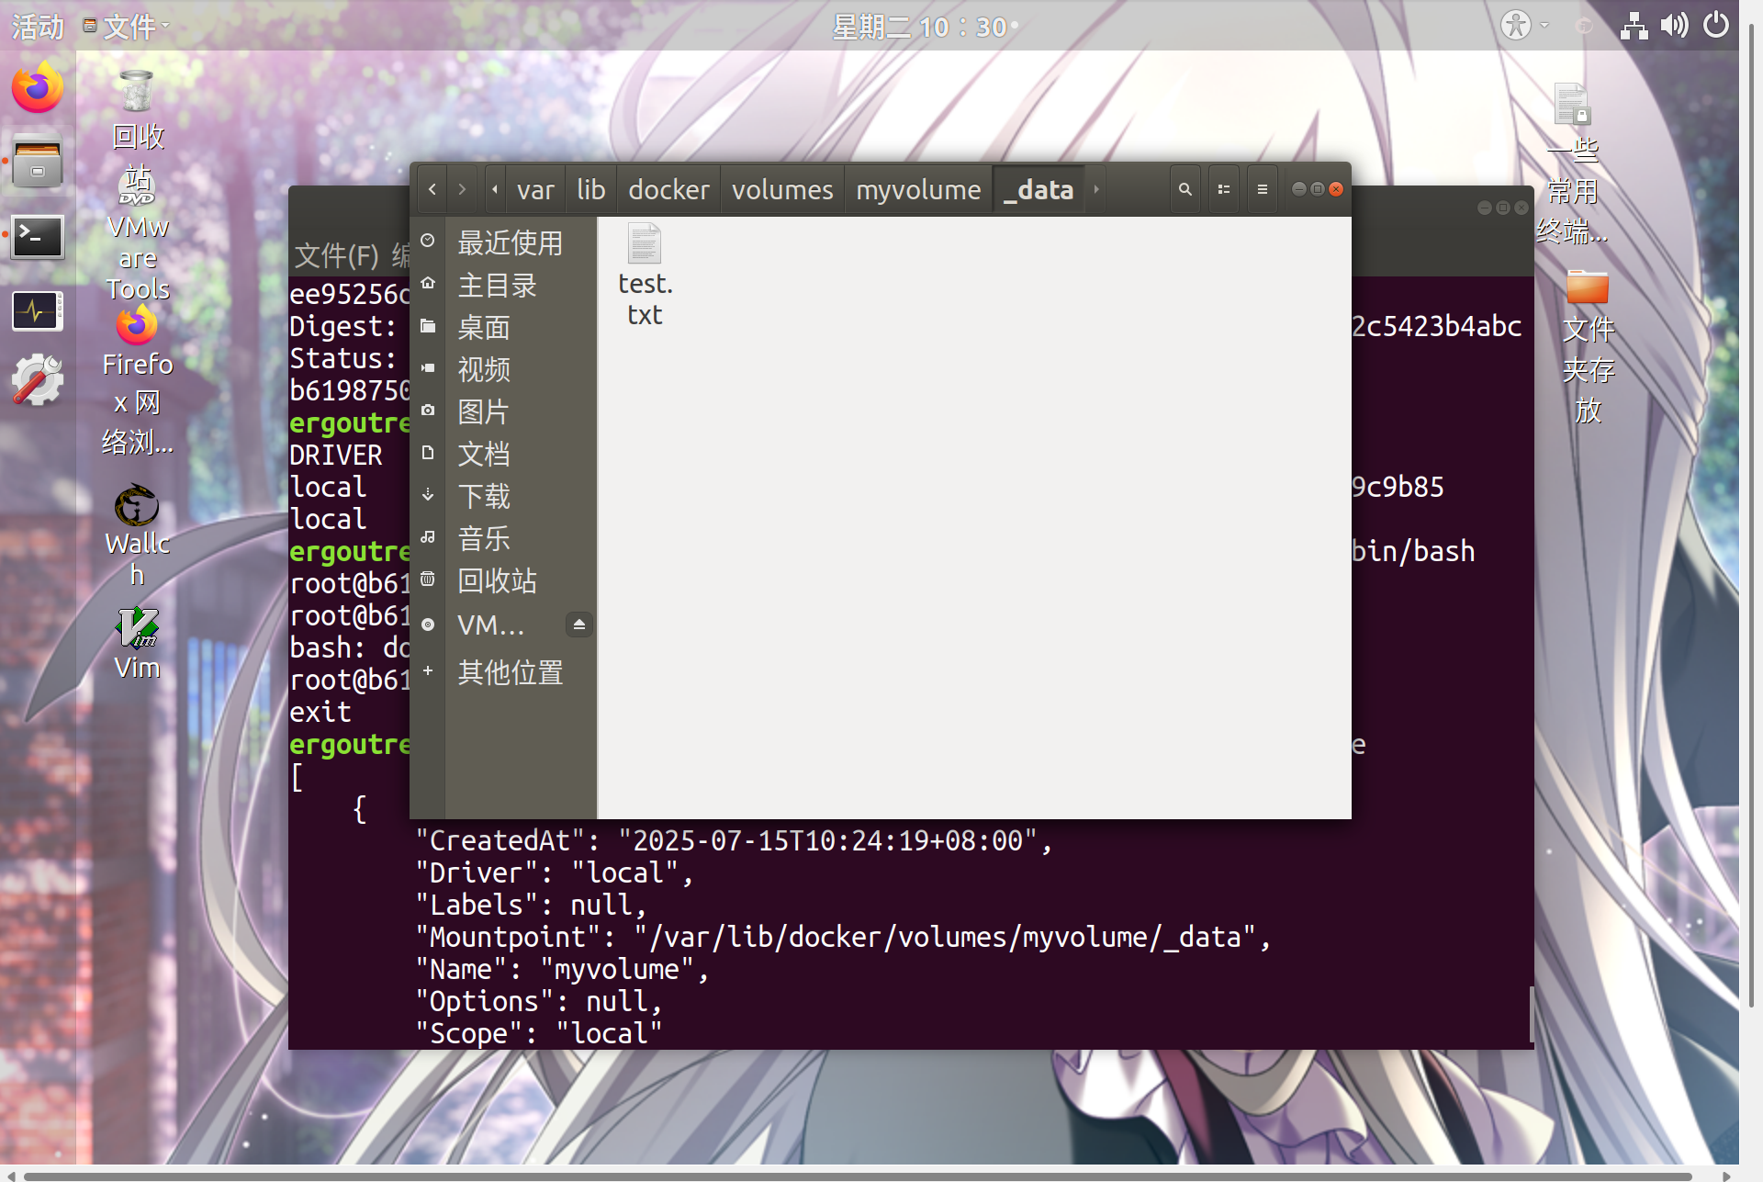
Task: Go forward in file manager
Action: click(x=462, y=189)
